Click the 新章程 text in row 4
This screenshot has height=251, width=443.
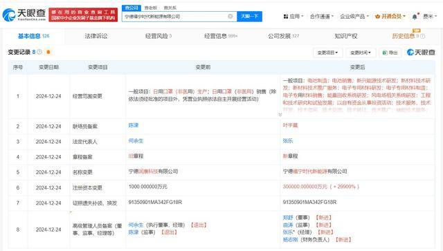290,156
